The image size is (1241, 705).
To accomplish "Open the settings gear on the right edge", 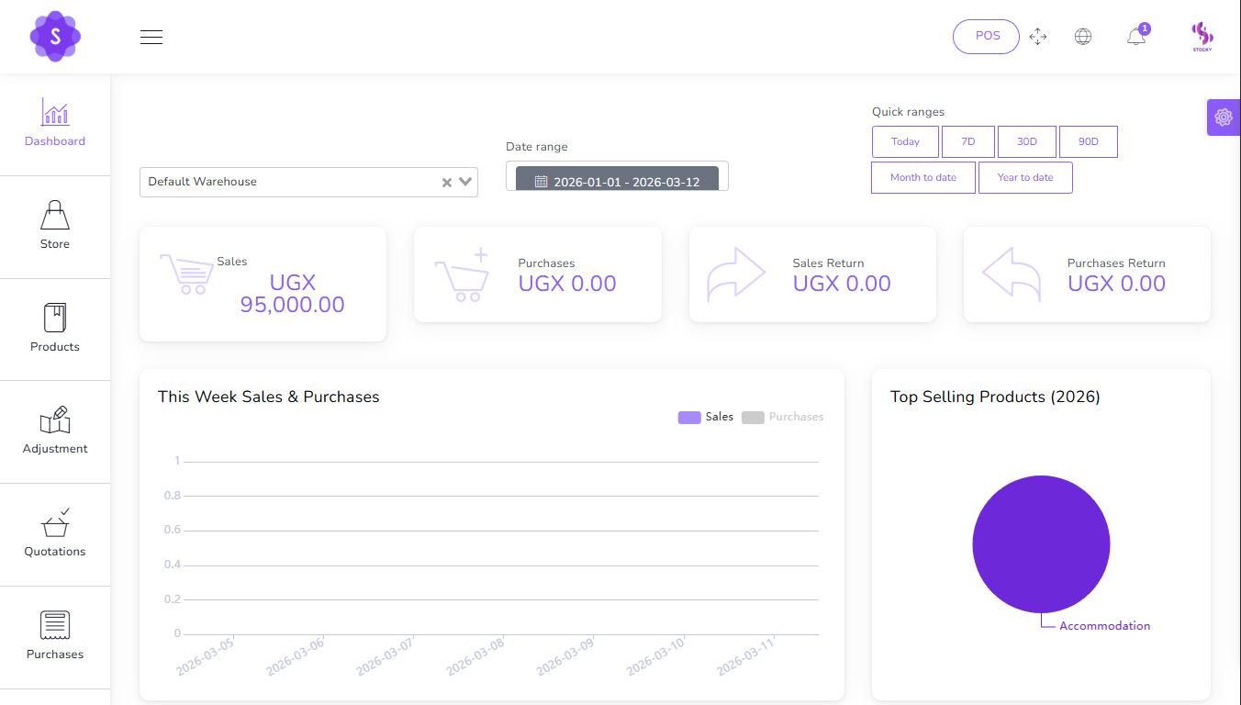I will pos(1224,117).
